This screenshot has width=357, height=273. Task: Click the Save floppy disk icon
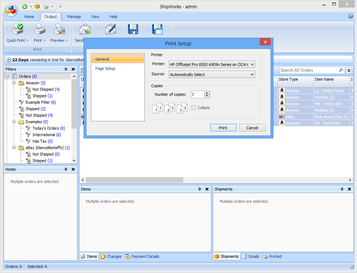click(133, 29)
